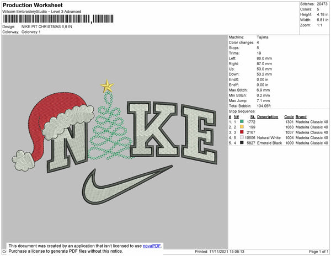Click thread code 1301
331x256 pixels.
pos(290,122)
